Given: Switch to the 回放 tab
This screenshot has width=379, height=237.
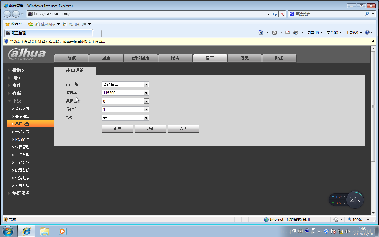Looking at the screenshot, I should pos(106,58).
